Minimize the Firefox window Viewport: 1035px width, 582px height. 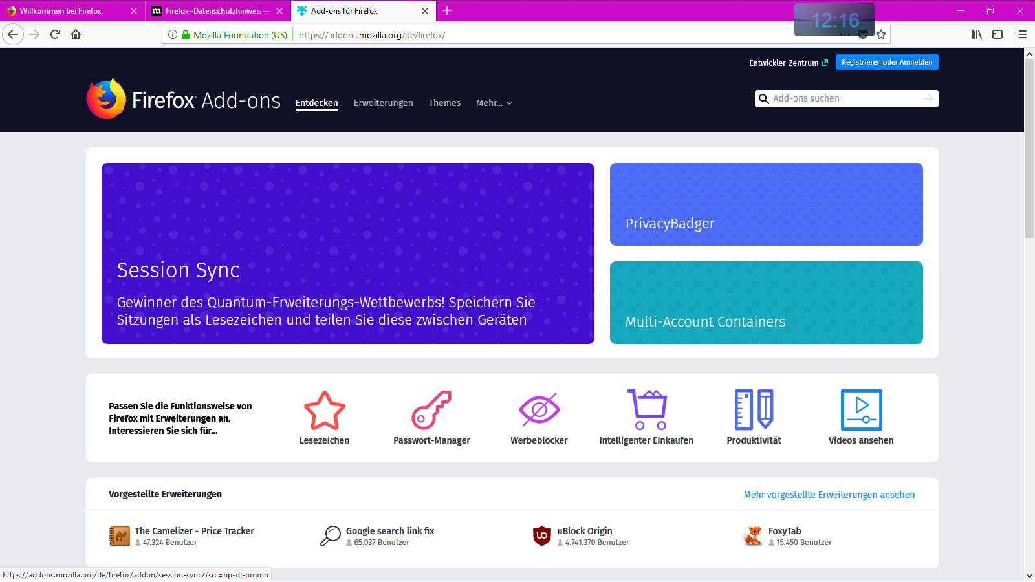click(x=961, y=10)
